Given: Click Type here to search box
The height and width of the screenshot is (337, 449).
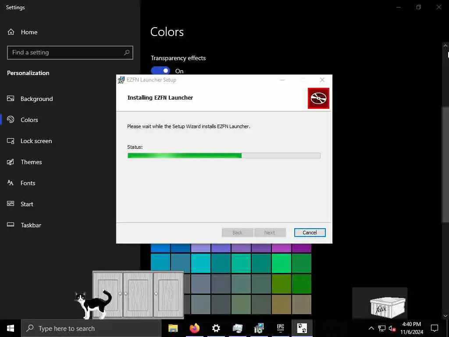Looking at the screenshot, I should (x=91, y=328).
